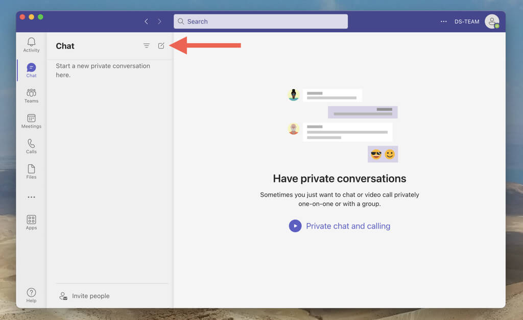Screen dimensions: 523x320
Task: Open the Activity feed
Action: pyautogui.click(x=31, y=45)
